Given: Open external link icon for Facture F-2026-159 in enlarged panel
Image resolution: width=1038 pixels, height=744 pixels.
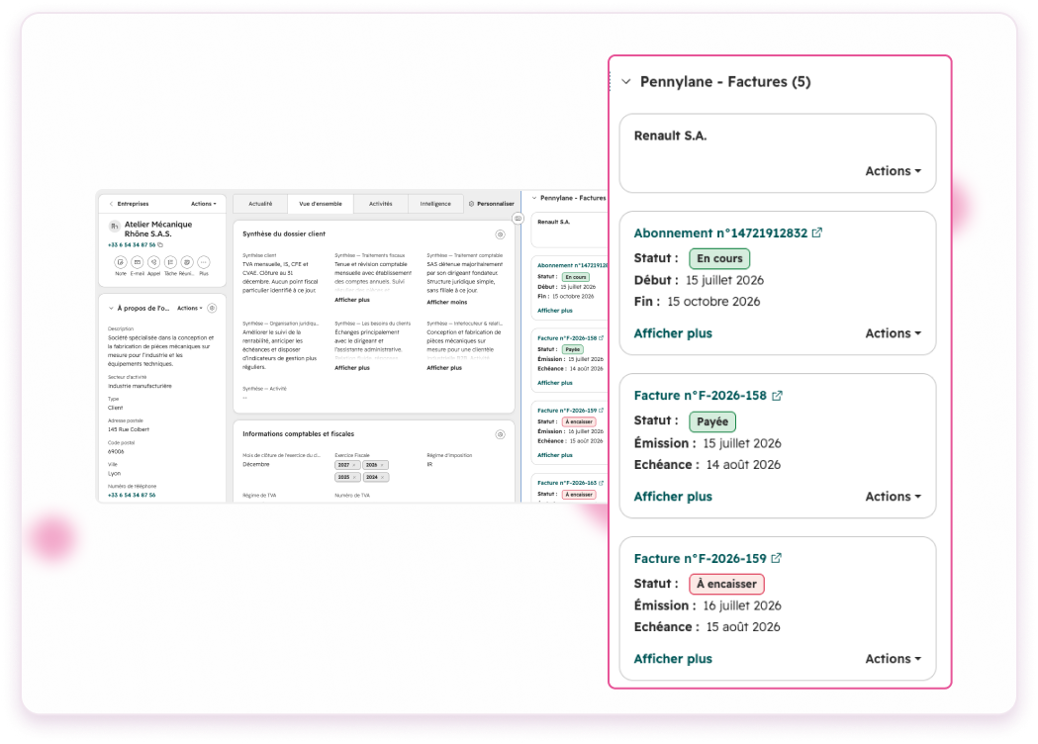Looking at the screenshot, I should 777,558.
